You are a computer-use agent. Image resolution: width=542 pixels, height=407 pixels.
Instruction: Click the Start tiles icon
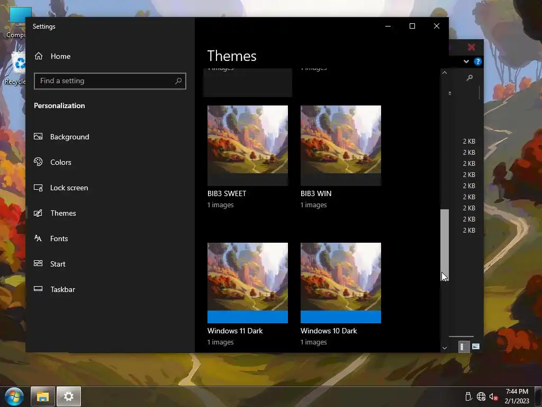tap(38, 263)
